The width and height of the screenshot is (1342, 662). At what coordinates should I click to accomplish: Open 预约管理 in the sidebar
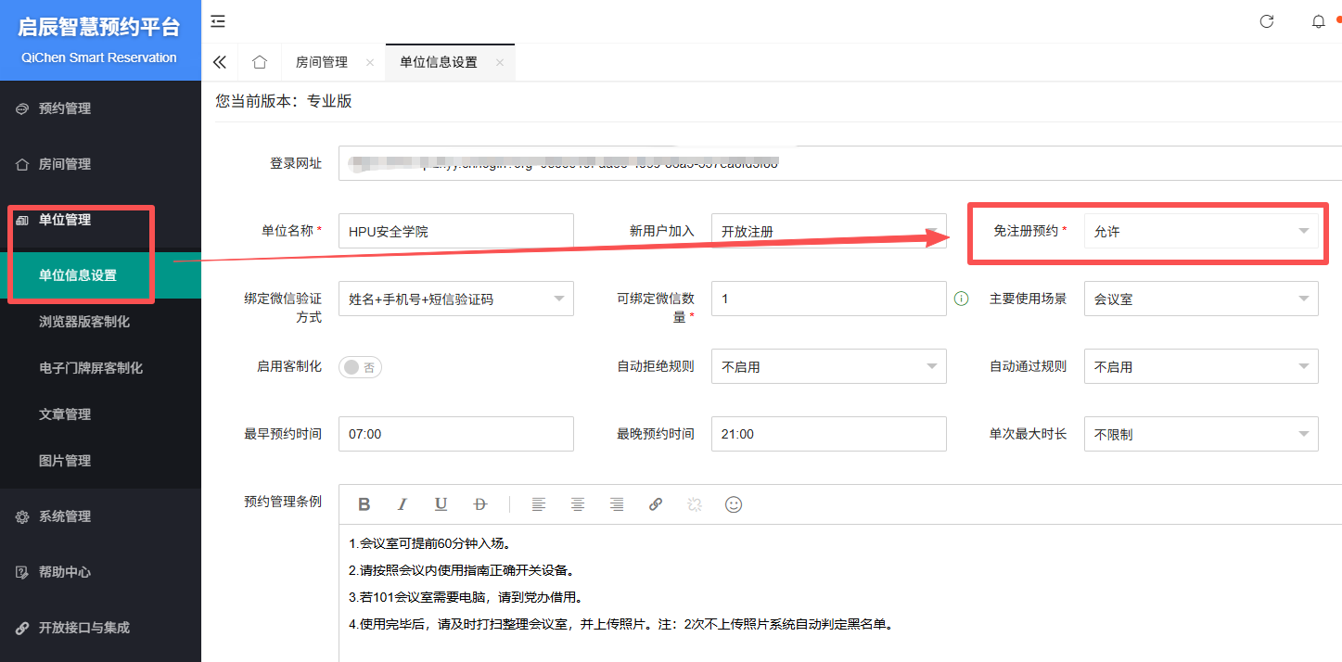pyautogui.click(x=65, y=108)
